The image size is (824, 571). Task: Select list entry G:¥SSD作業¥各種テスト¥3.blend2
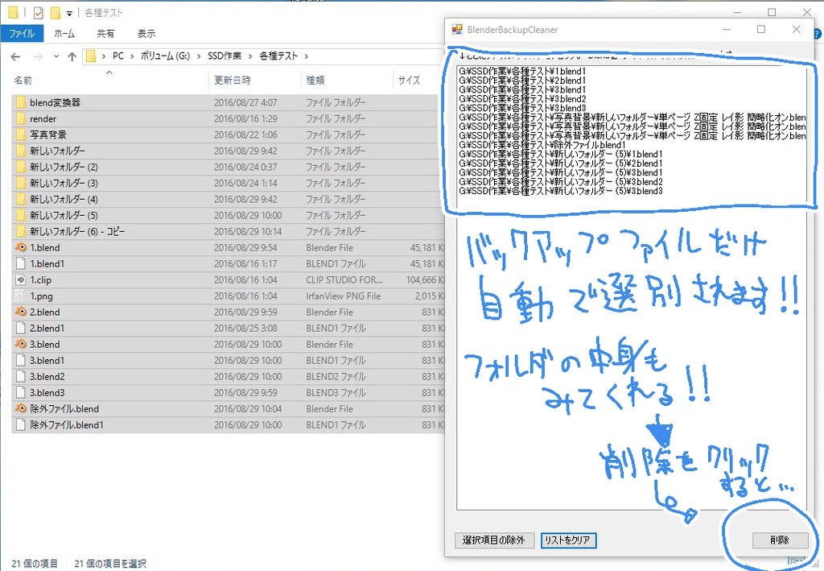click(x=522, y=99)
